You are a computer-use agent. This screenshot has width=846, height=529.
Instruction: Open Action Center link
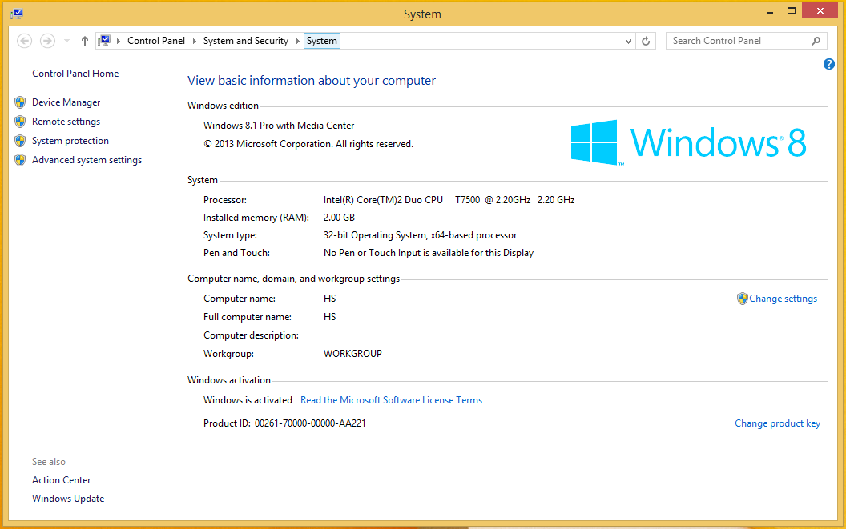coord(62,480)
